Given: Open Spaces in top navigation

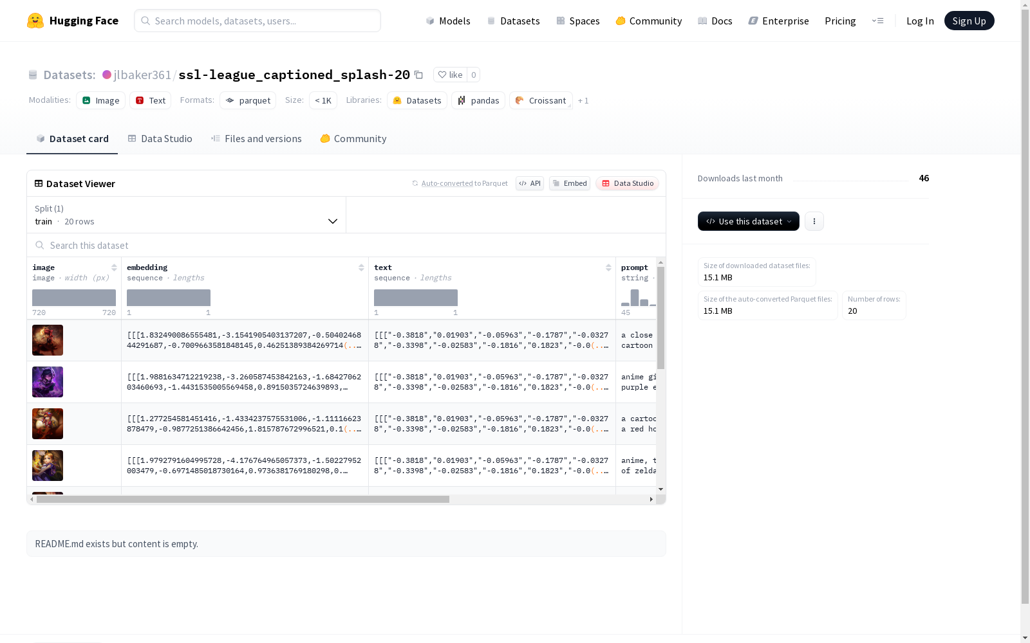Looking at the screenshot, I should pyautogui.click(x=578, y=21).
